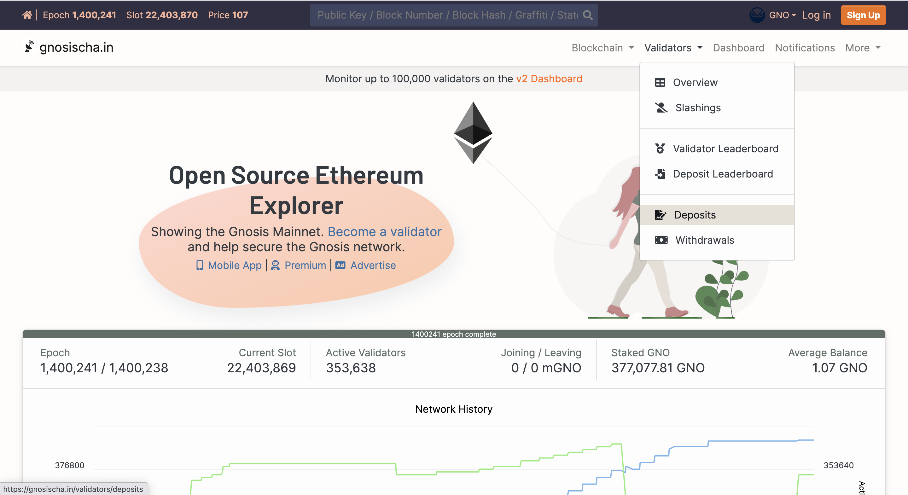Viewport: 908px width, 495px height.
Task: Click the Deposits pen icon
Action: (661, 215)
